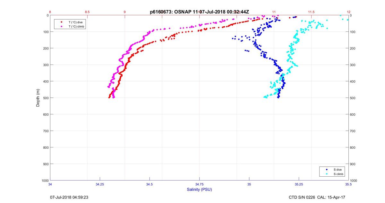Click the red temperature tick label 11.5
Viewport: 385px width, 203px height.
[311, 12]
